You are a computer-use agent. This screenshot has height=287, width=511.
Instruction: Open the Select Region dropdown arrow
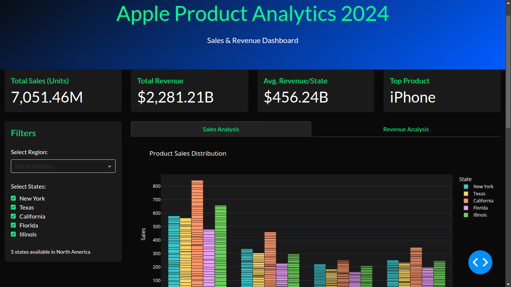pos(110,167)
